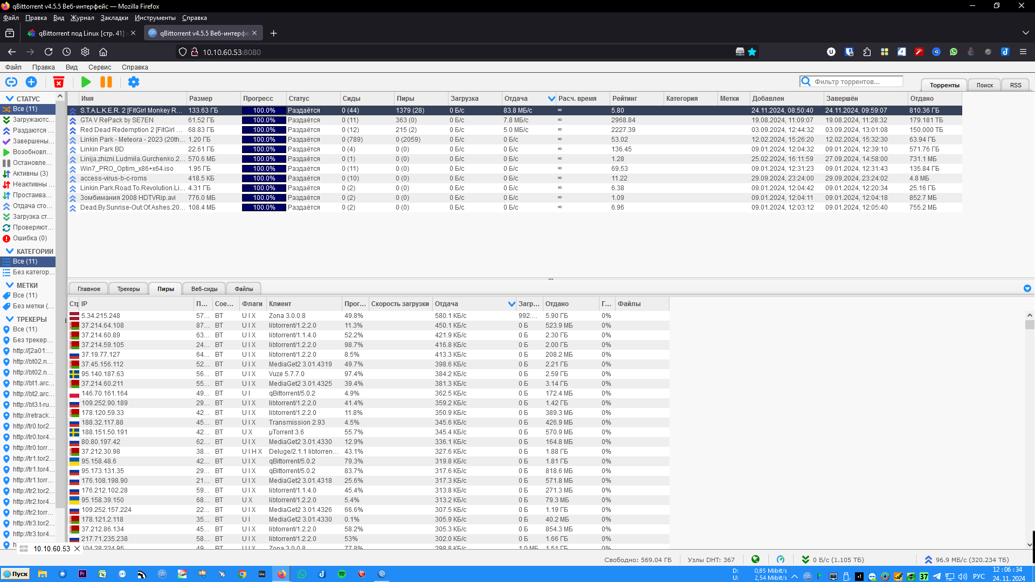
Task: Click the green resume torrents play icon
Action: (x=86, y=82)
